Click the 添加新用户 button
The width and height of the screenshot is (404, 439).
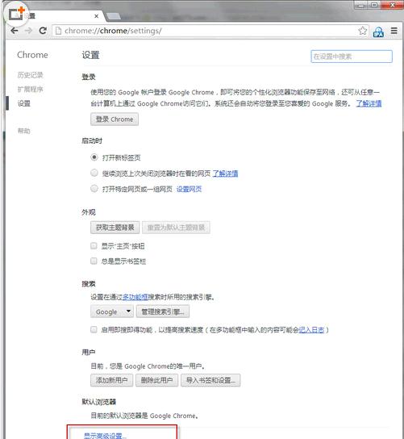click(111, 380)
